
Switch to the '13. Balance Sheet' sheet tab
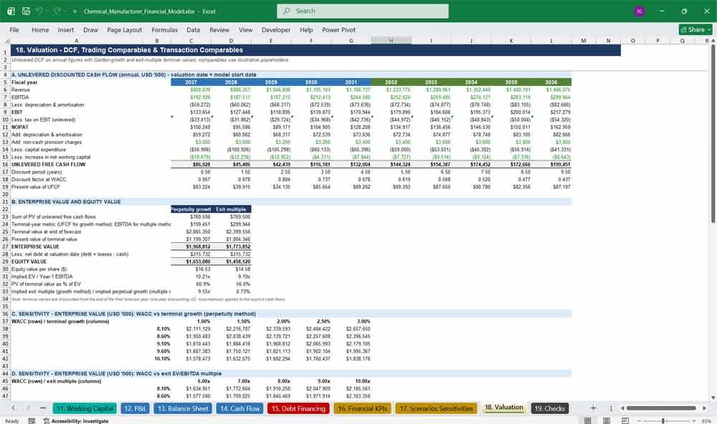click(182, 408)
